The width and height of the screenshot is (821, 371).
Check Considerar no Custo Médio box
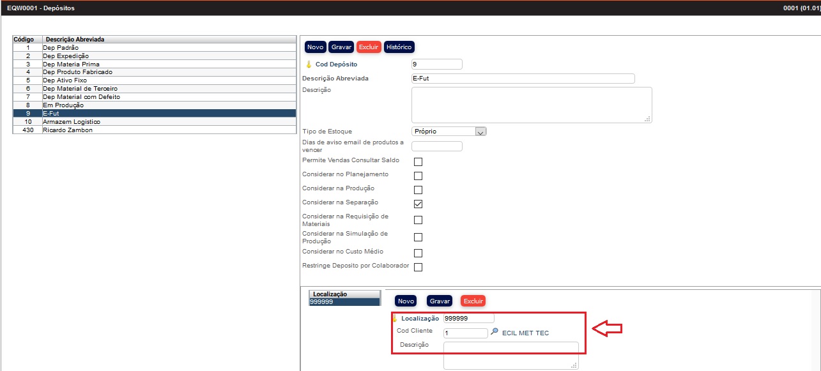418,253
